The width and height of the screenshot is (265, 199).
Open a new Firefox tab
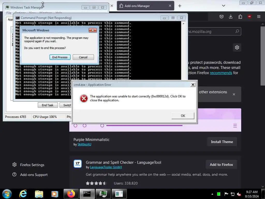click(180, 6)
